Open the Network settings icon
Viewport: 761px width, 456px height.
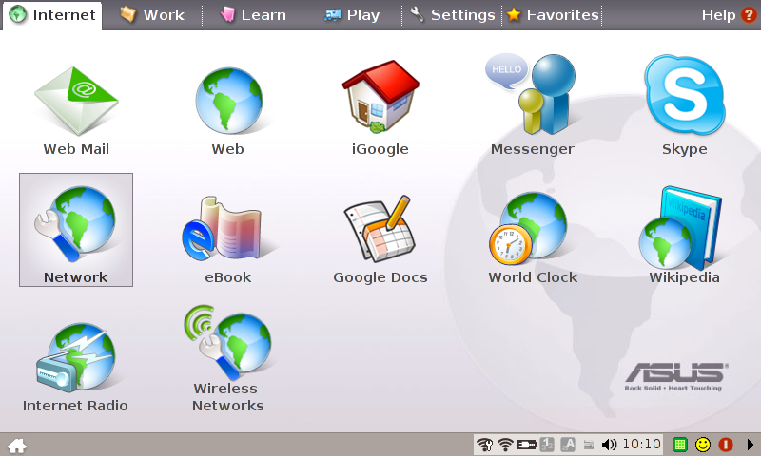click(76, 230)
